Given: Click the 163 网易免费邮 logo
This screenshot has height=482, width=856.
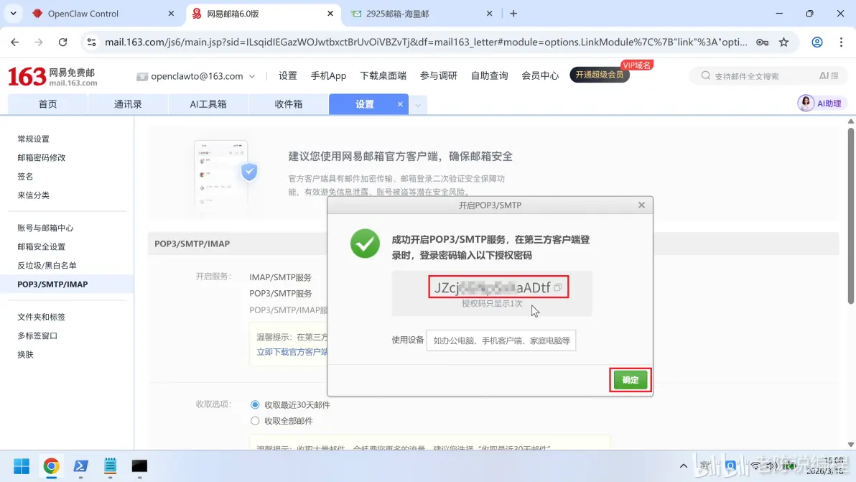Looking at the screenshot, I should tap(52, 76).
